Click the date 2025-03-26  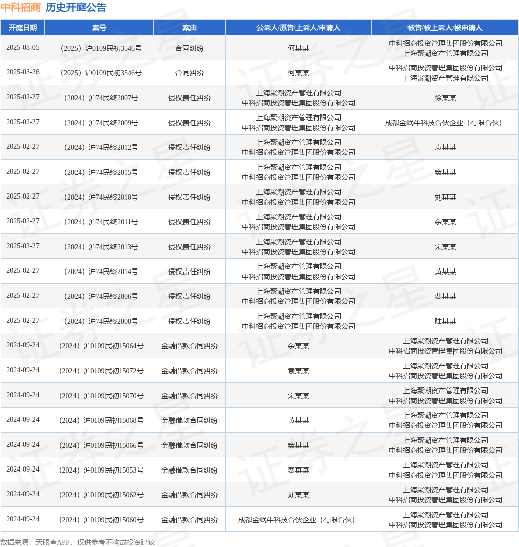(x=23, y=72)
